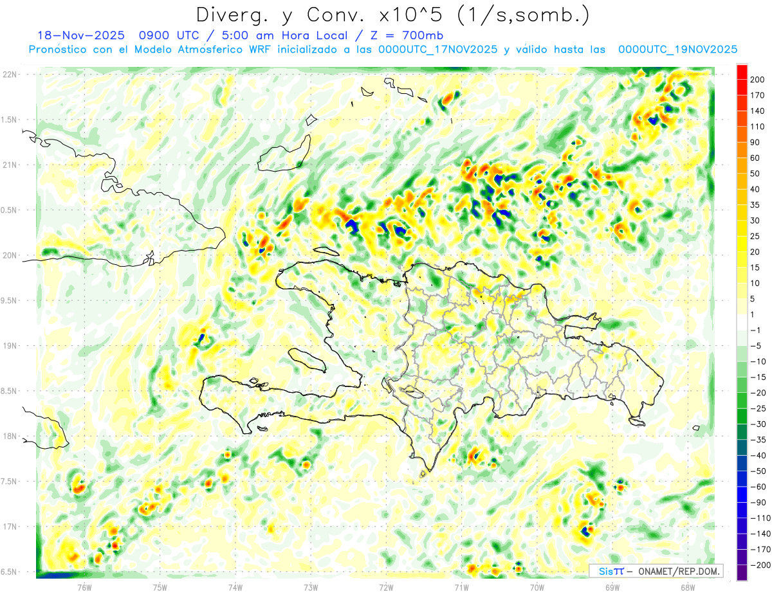The width and height of the screenshot is (772, 596).
Task: Click the '35' color bar value
Action: (755, 204)
